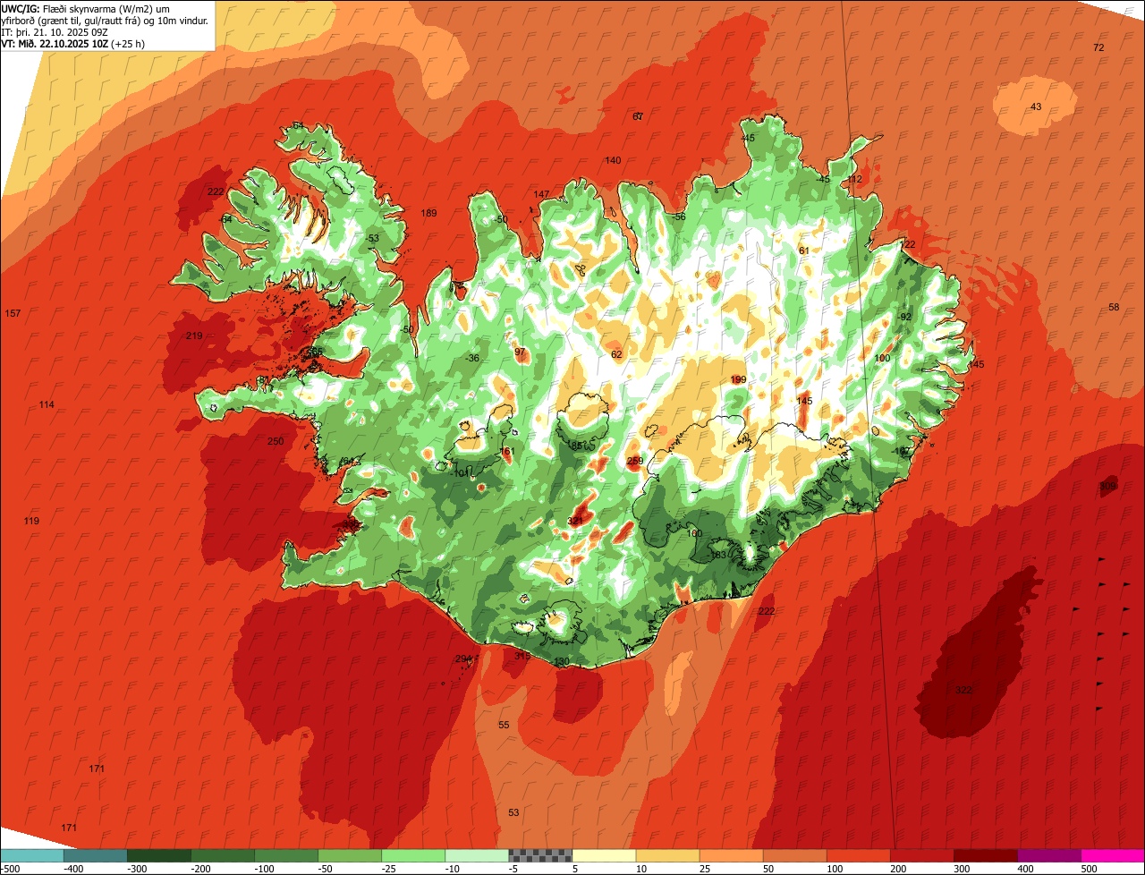Select the yellow-orange swatch between 10 and 25

tap(667, 855)
